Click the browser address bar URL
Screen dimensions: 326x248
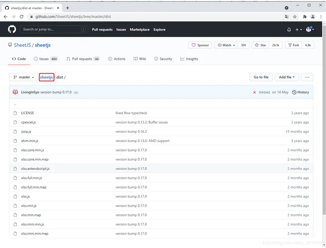point(73,17)
